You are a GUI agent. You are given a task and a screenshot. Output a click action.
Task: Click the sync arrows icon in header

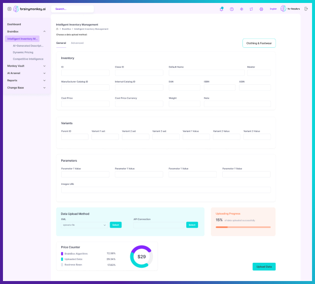click(251, 9)
